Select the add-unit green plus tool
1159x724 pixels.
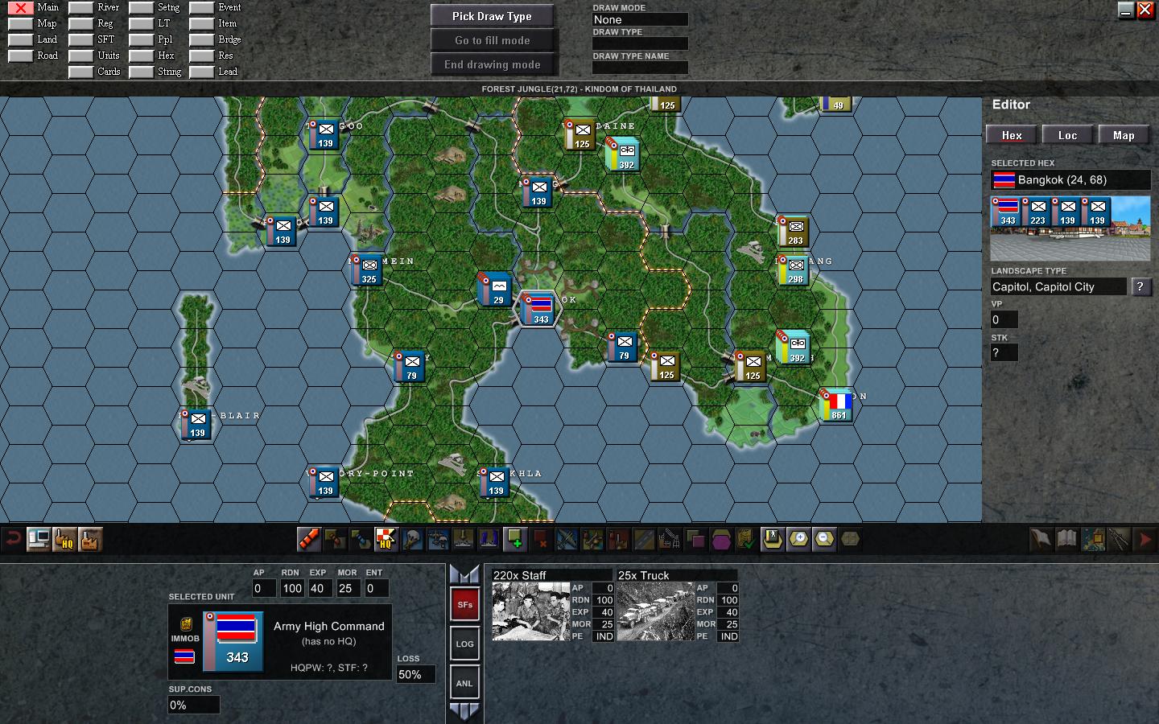516,540
